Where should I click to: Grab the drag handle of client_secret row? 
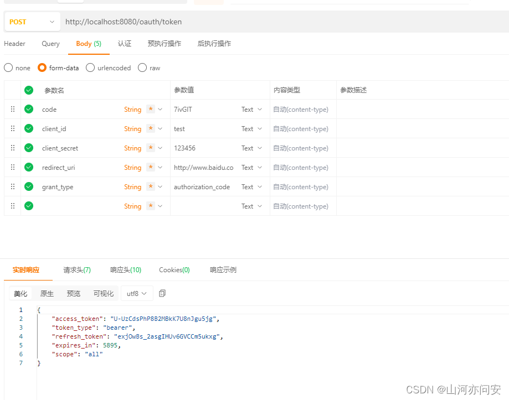13,148
